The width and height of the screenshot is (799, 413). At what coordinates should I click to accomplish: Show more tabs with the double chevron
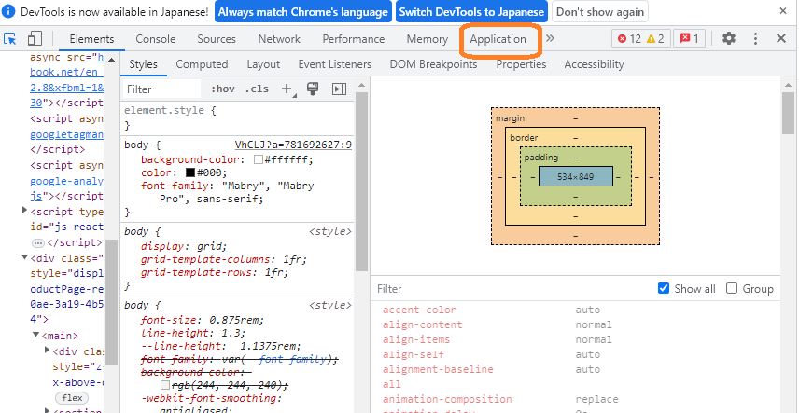coord(551,39)
